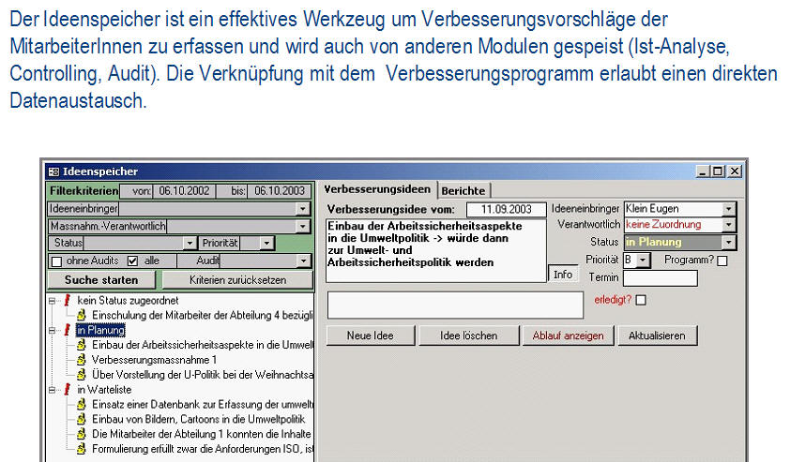Click the idea icon beside 'Einschulung der Mitarbeiter'

82,315
